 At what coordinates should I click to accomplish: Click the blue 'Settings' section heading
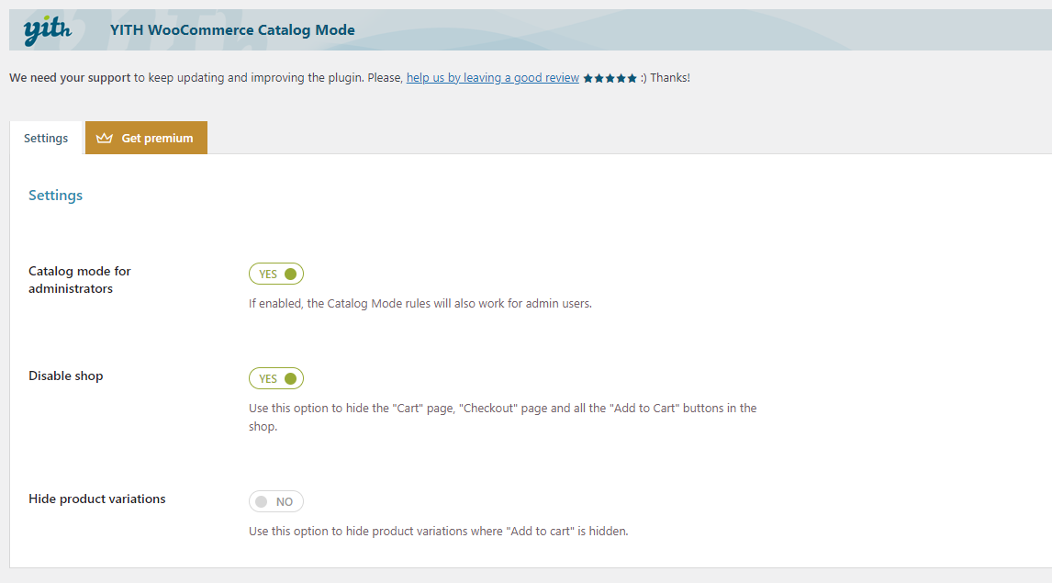[55, 196]
